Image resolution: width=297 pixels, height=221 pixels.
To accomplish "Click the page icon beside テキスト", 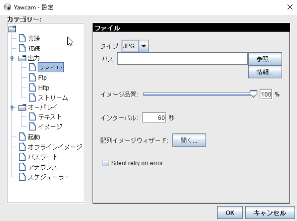I will 32,116.
